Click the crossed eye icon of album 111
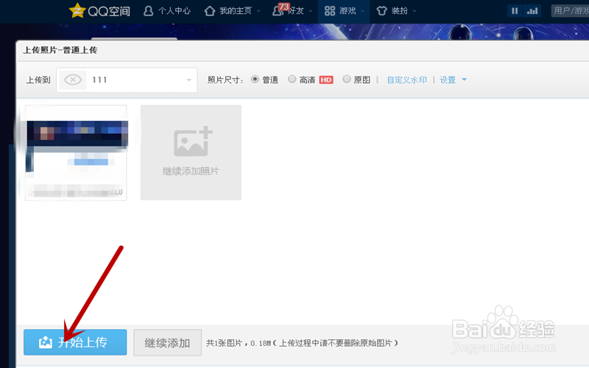 [x=73, y=80]
